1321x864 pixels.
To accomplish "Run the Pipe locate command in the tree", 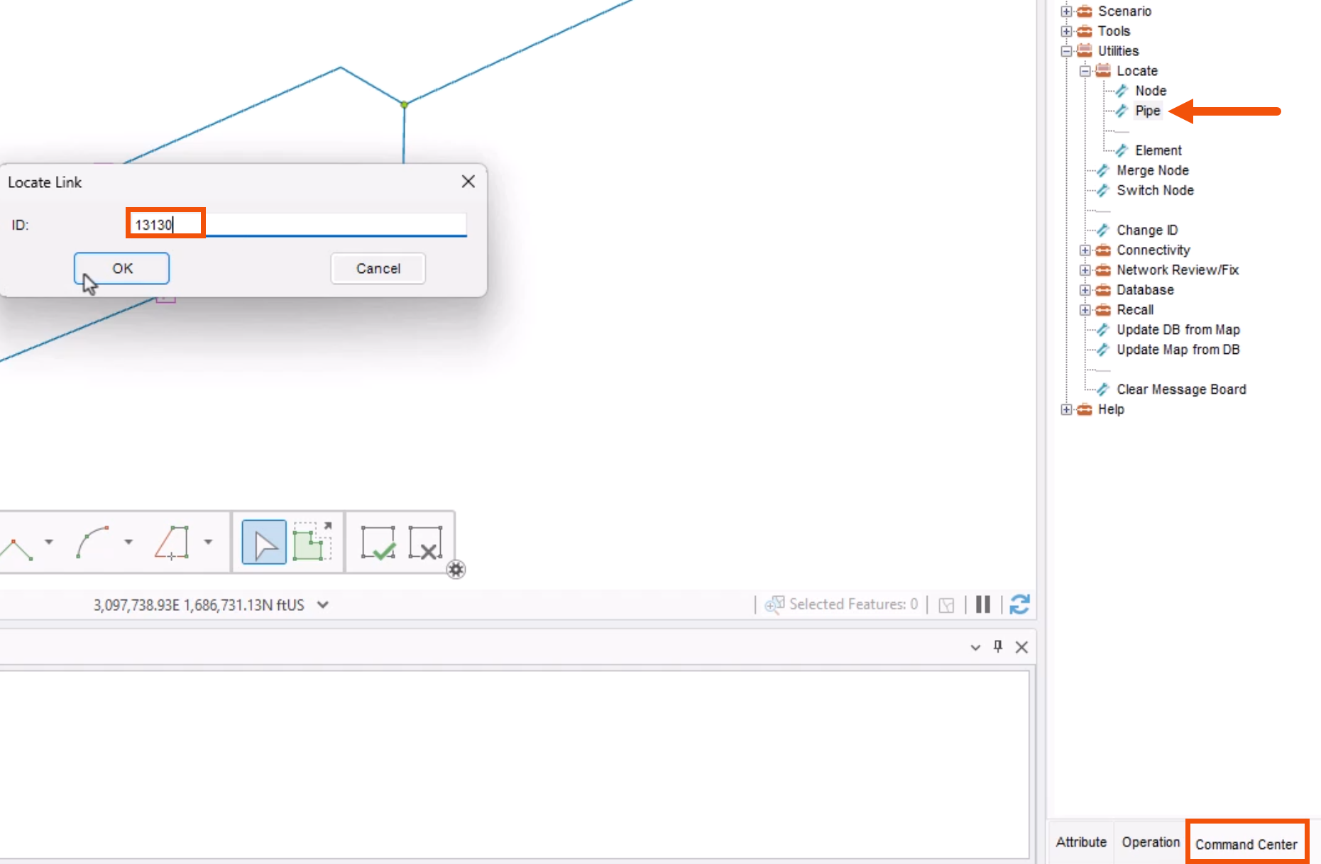I will [x=1148, y=111].
